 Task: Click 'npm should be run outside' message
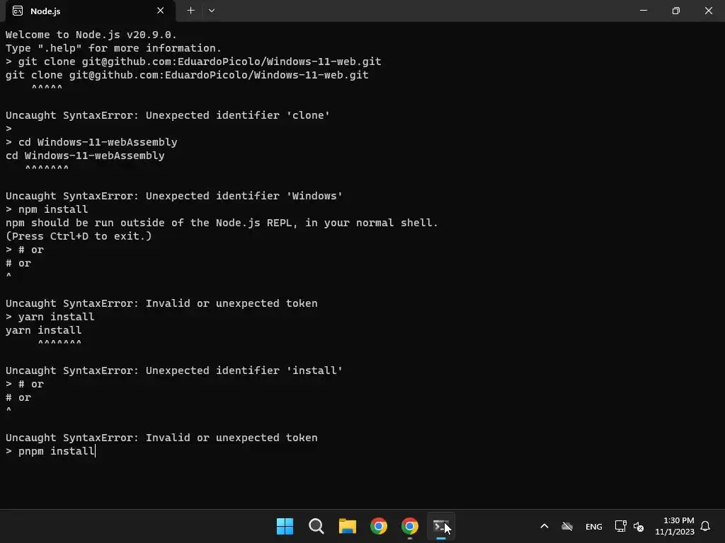pyautogui.click(x=222, y=223)
